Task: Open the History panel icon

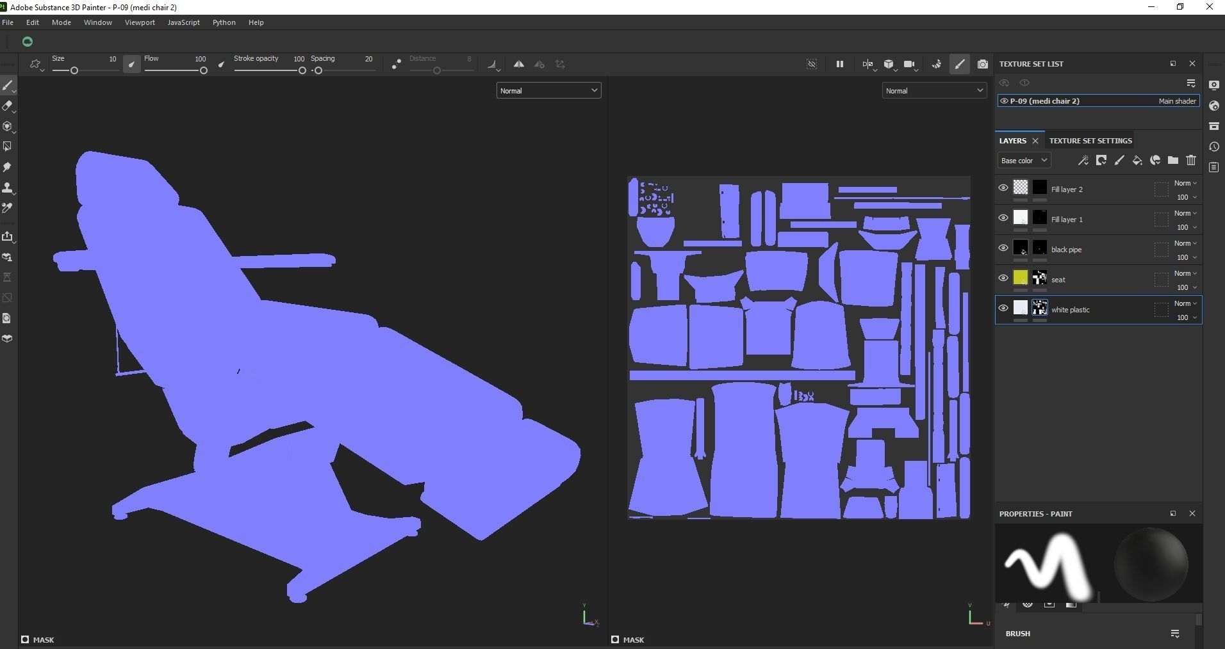Action: [1214, 147]
